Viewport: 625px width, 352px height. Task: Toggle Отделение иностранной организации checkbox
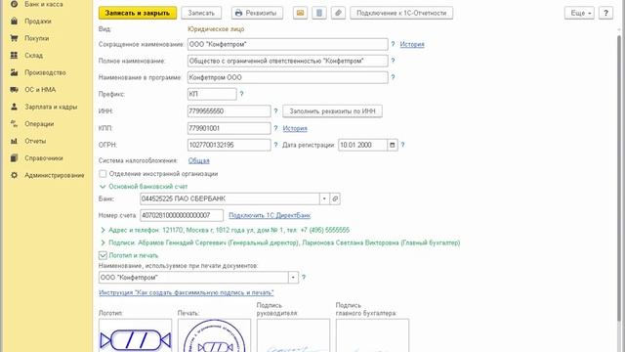(103, 174)
